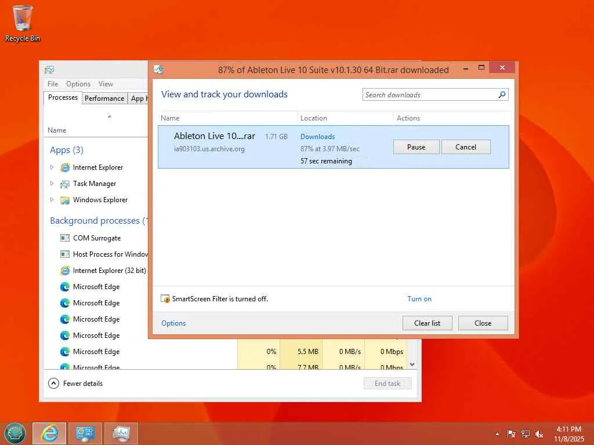This screenshot has width=594, height=445.
Task: Click the Actions column header in downloads
Action: tap(408, 118)
